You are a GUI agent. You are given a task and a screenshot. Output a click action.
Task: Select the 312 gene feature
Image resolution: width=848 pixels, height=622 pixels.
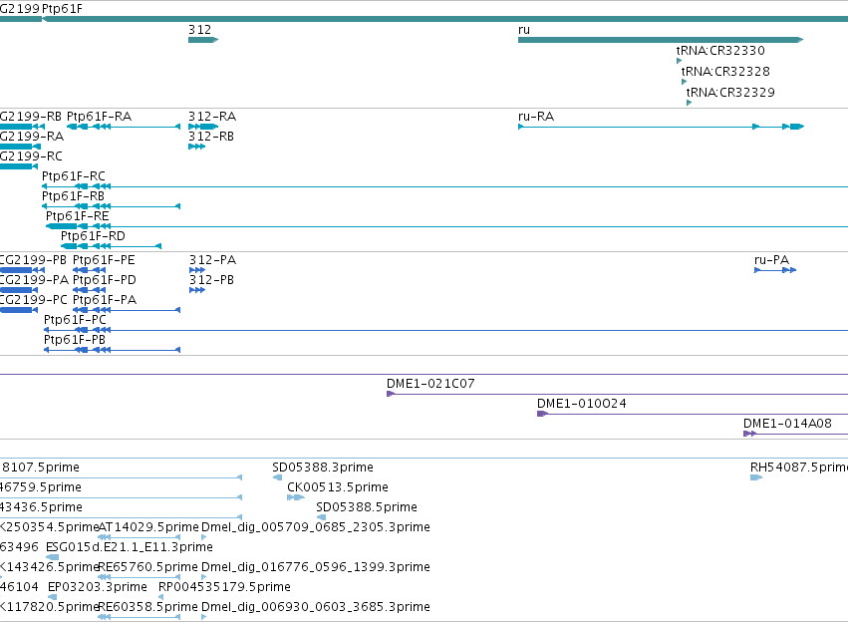[203, 40]
